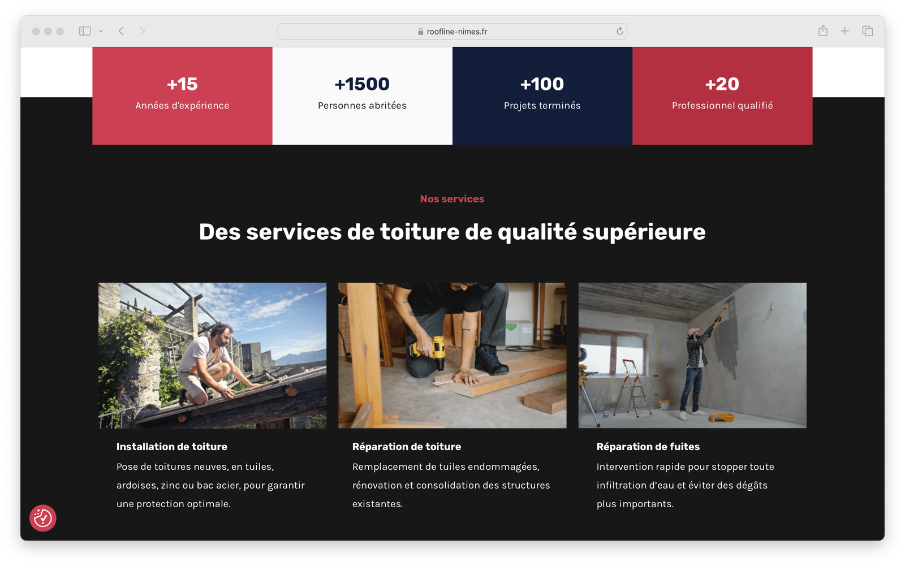Reload the page with the refresh icon
Viewport: 905px width, 566px height.
[620, 31]
